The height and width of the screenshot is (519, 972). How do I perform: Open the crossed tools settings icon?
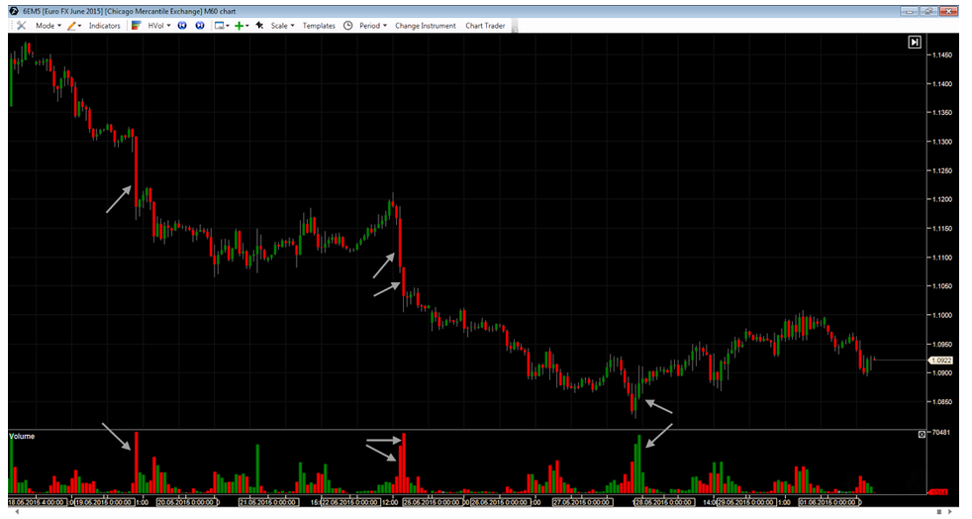[21, 26]
